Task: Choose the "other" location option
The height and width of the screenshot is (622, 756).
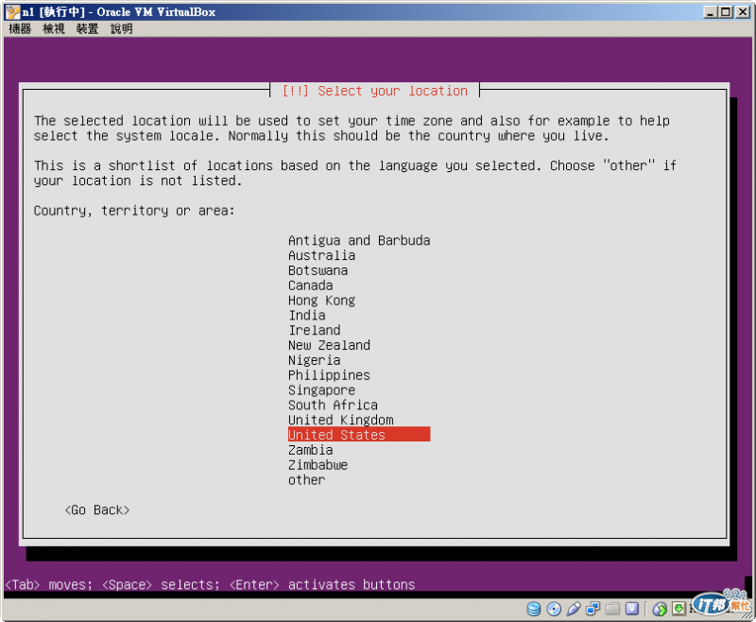Action: (x=306, y=480)
